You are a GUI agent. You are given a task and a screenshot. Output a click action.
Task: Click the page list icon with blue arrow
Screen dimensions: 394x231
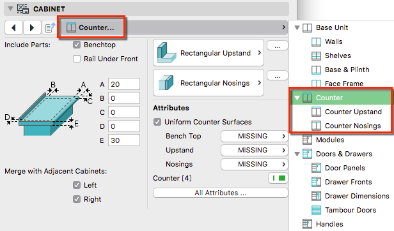(x=51, y=27)
